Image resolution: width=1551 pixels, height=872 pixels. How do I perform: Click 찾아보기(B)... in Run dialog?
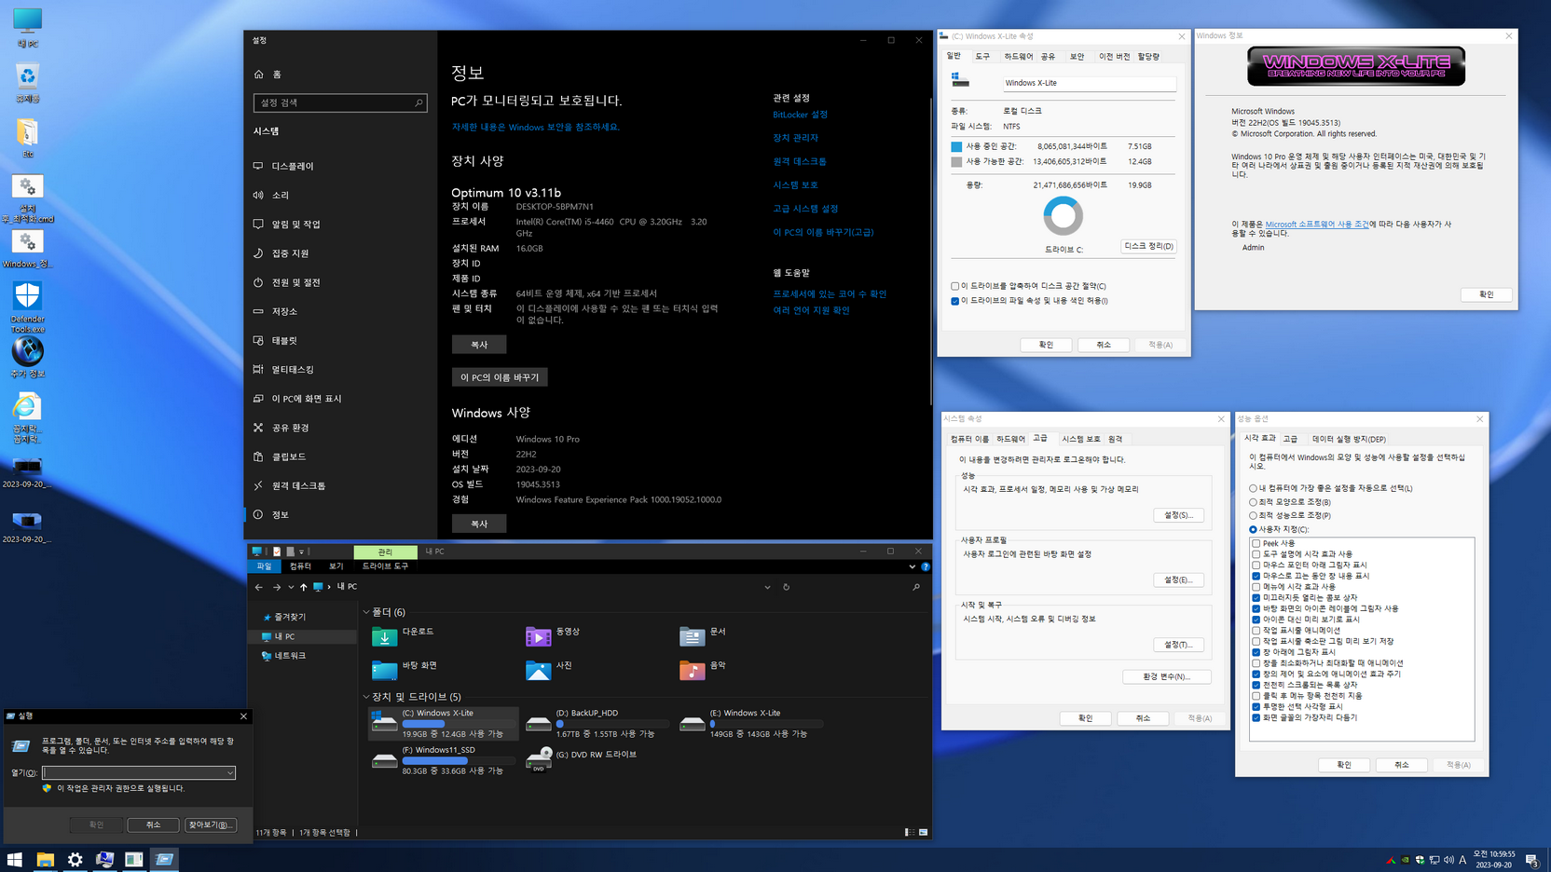pyautogui.click(x=210, y=824)
